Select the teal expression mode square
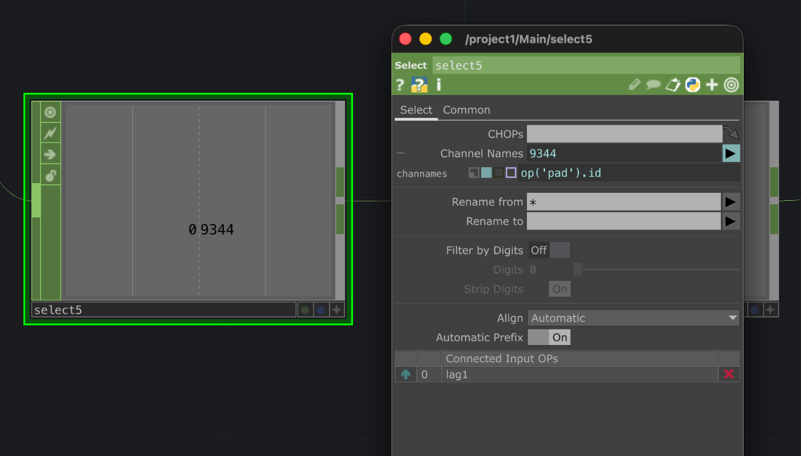The image size is (801, 456). click(486, 173)
